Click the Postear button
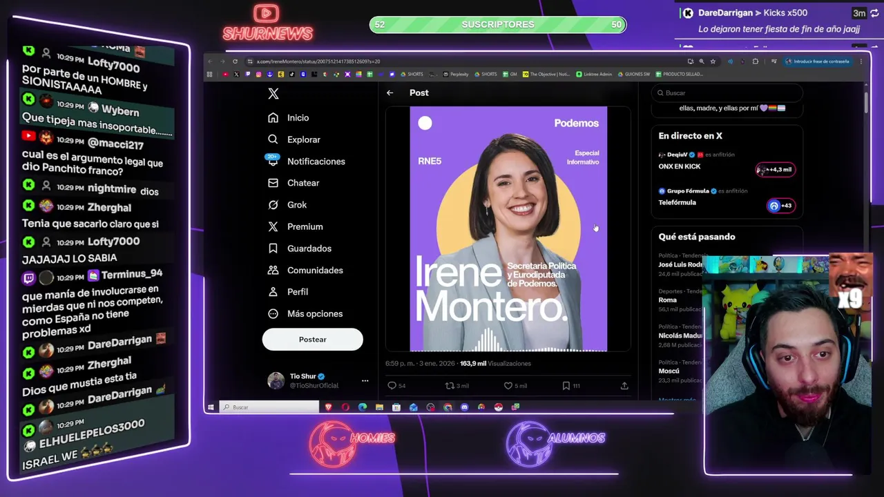884x497 pixels. [x=312, y=340]
